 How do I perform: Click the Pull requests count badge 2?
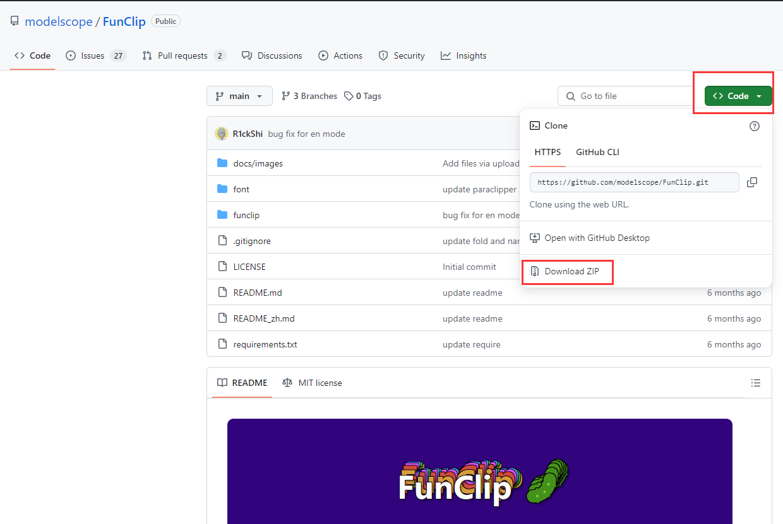[220, 55]
